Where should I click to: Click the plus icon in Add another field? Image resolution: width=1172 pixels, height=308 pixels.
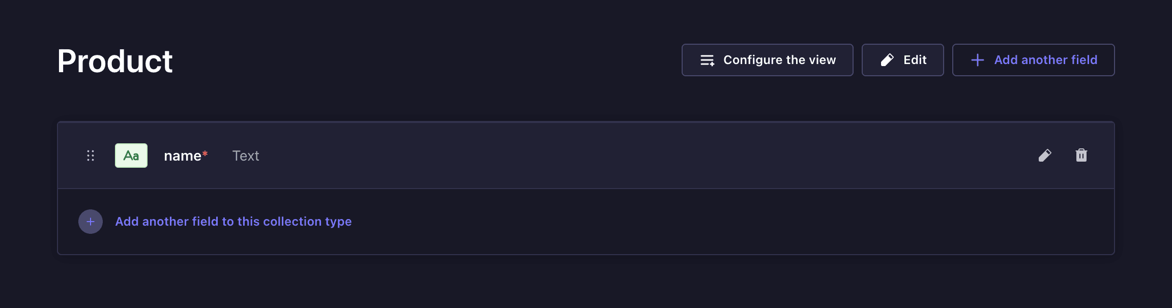click(978, 60)
